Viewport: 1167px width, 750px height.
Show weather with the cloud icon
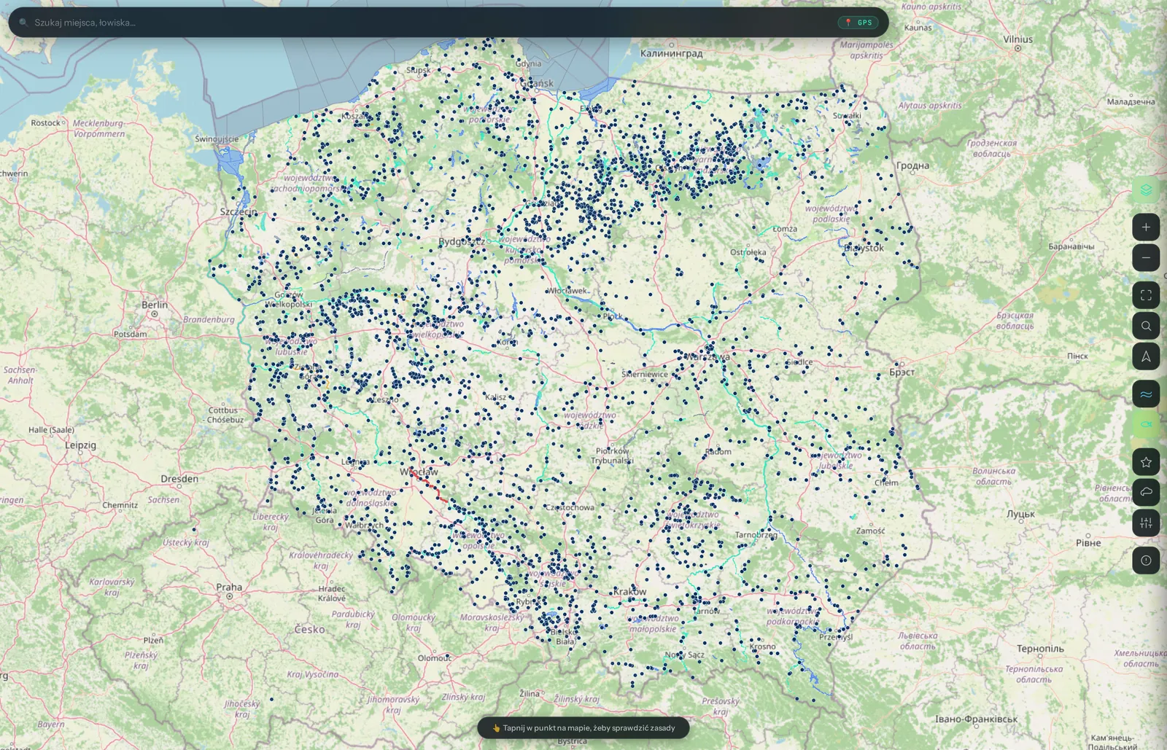pos(1146,492)
